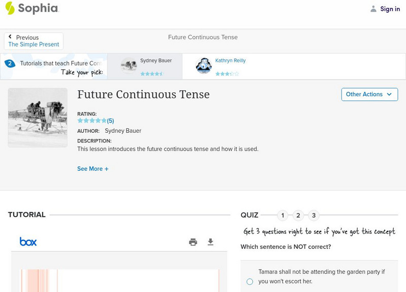The height and width of the screenshot is (292, 406).
Task: Click the Sophia logo icon
Action: pyautogui.click(x=10, y=8)
